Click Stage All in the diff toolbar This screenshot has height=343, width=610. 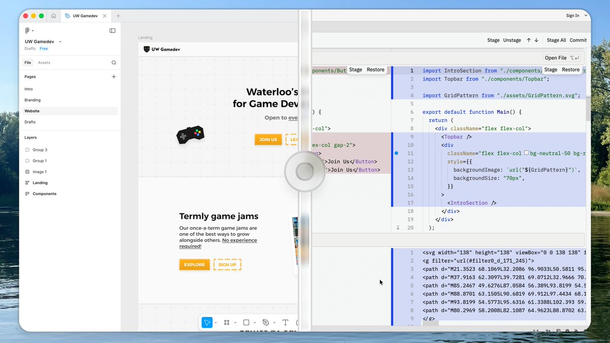(x=556, y=40)
